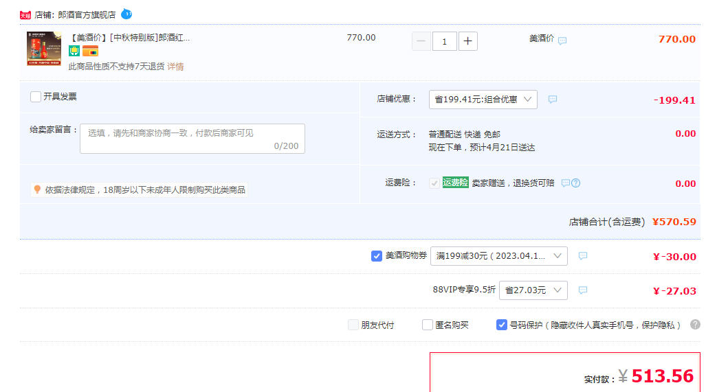Image resolution: width=706 pixels, height=392 pixels.
Task: Click the store discount amount -199.41
Action: point(674,100)
